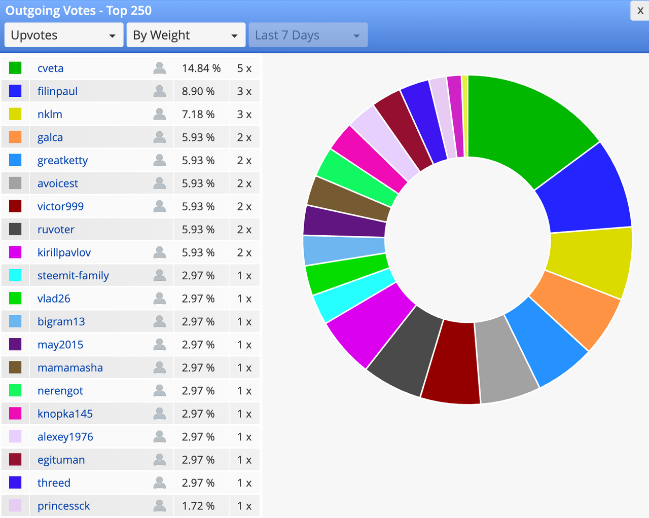
Task: Click the user icon next to bigram13
Action: [160, 322]
